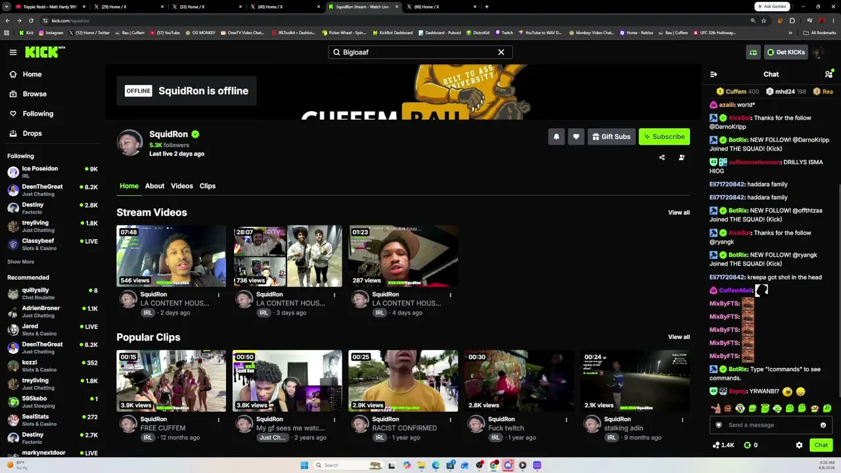The width and height of the screenshot is (841, 473).
Task: Open the Get KICKs button
Action: pos(785,53)
